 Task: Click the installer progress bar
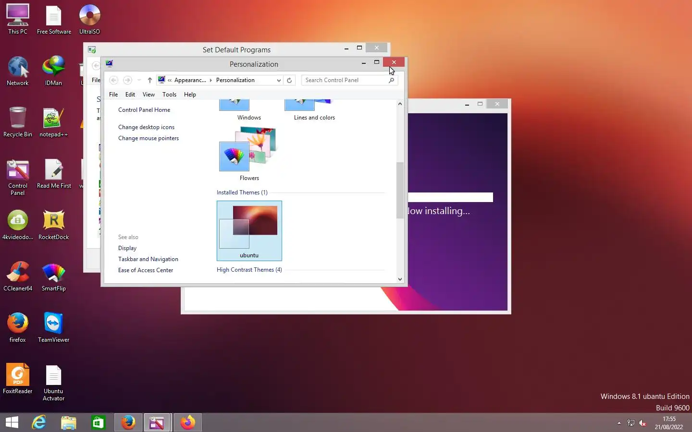click(450, 197)
